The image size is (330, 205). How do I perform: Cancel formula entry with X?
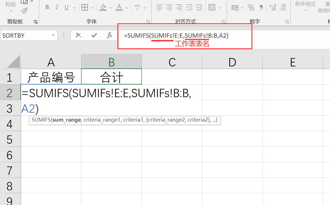(78, 35)
